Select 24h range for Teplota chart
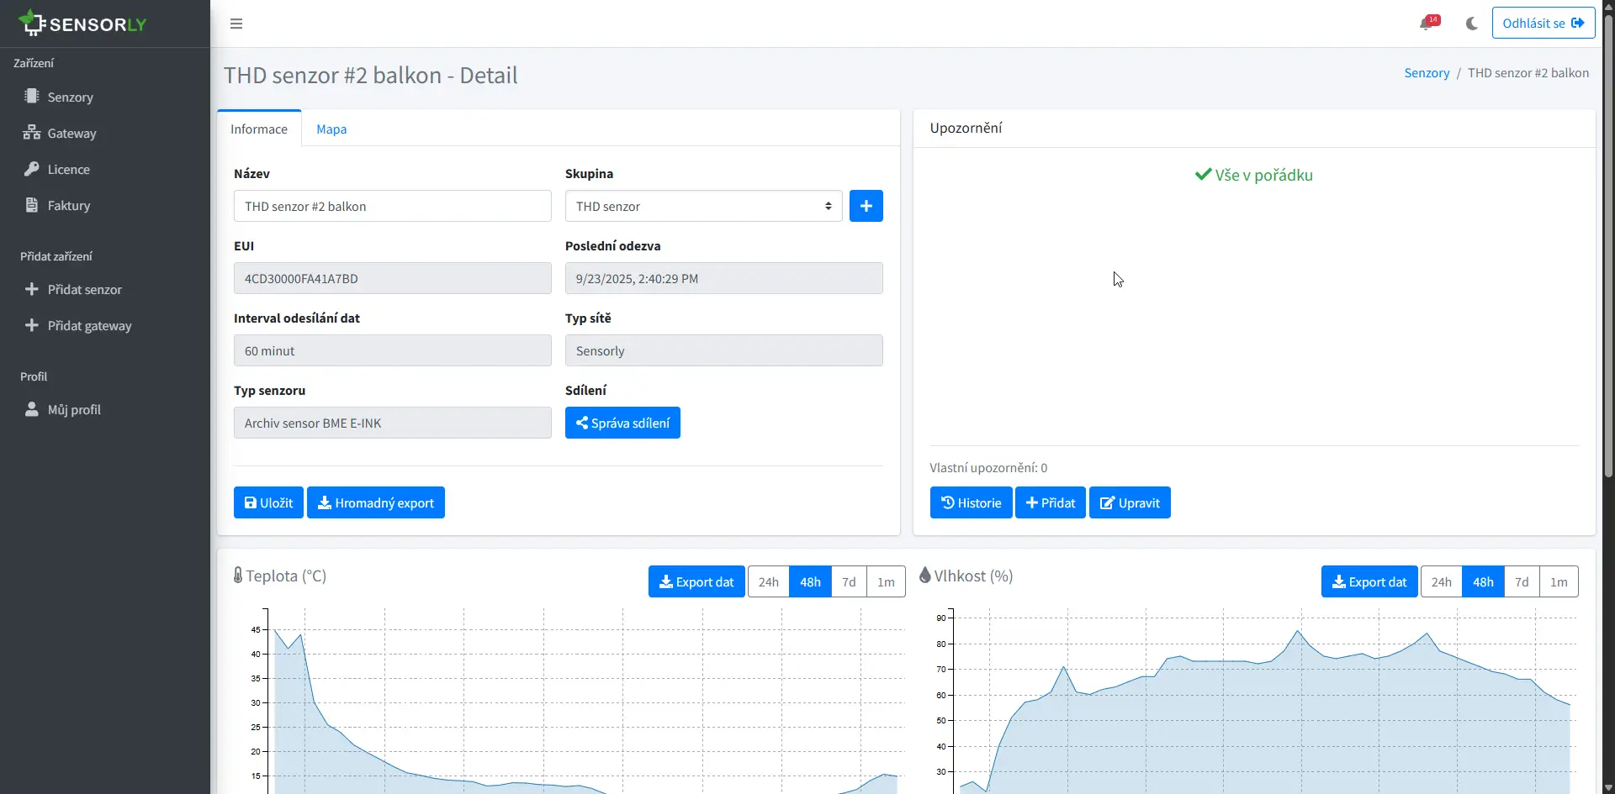Viewport: 1615px width, 794px height. 769,581
